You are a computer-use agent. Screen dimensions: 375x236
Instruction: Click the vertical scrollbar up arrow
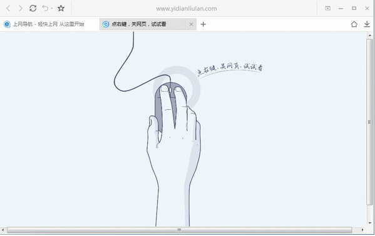[x=370, y=36]
